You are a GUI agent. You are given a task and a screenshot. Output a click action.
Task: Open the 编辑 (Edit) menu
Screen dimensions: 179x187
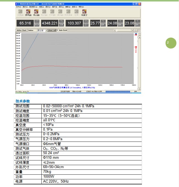click(68, 7)
